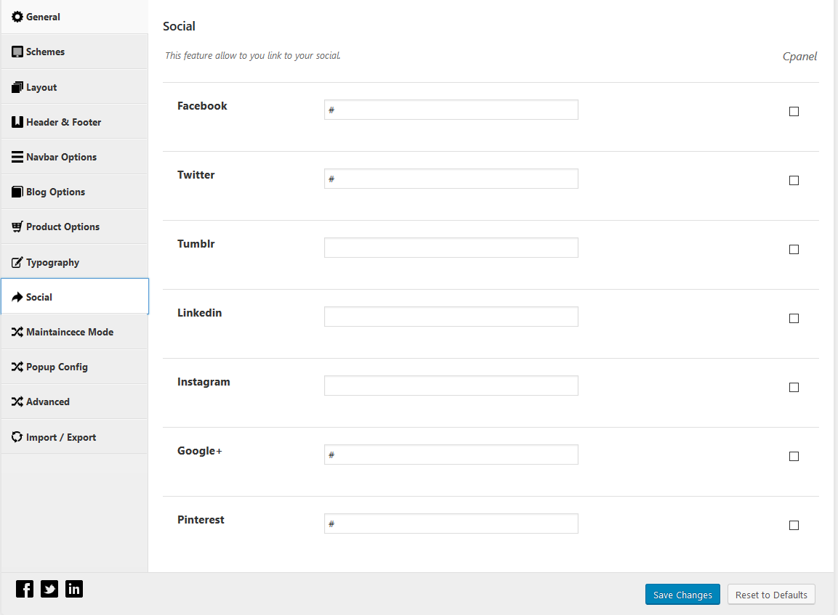Switch to the Typography tab
Viewport: 838px width, 615px height.
tap(74, 262)
